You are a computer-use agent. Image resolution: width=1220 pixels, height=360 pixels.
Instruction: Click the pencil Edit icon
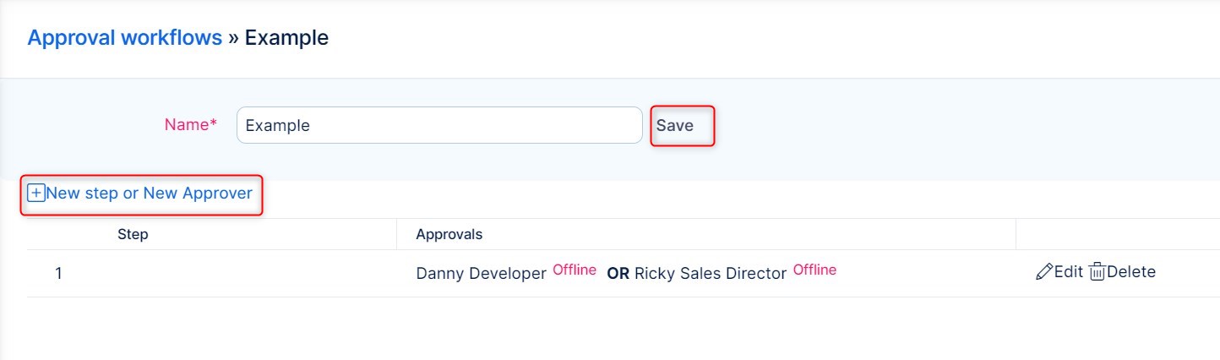[x=1044, y=272]
